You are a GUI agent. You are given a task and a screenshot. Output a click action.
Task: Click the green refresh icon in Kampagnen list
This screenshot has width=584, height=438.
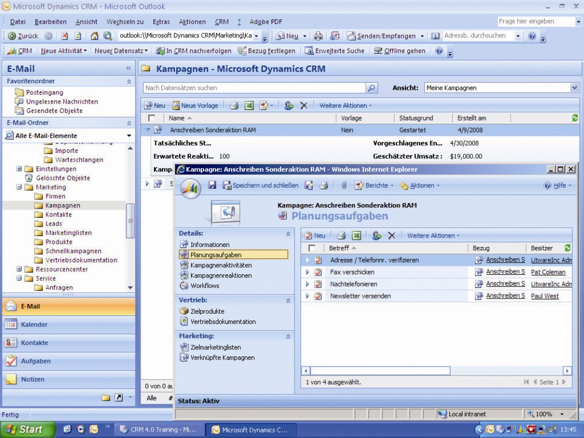click(x=575, y=118)
